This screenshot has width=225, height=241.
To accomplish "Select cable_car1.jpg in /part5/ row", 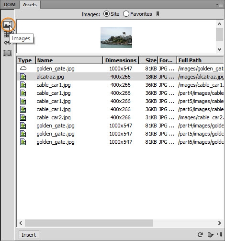I will point(54,101).
